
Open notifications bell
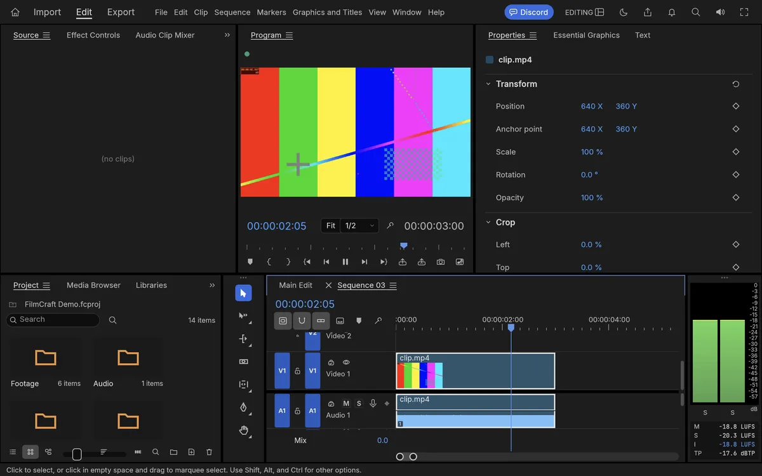(672, 12)
